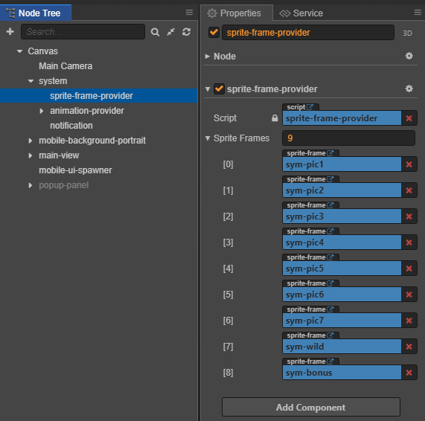Toggle the node active checkbox beside the name field

coord(214,32)
